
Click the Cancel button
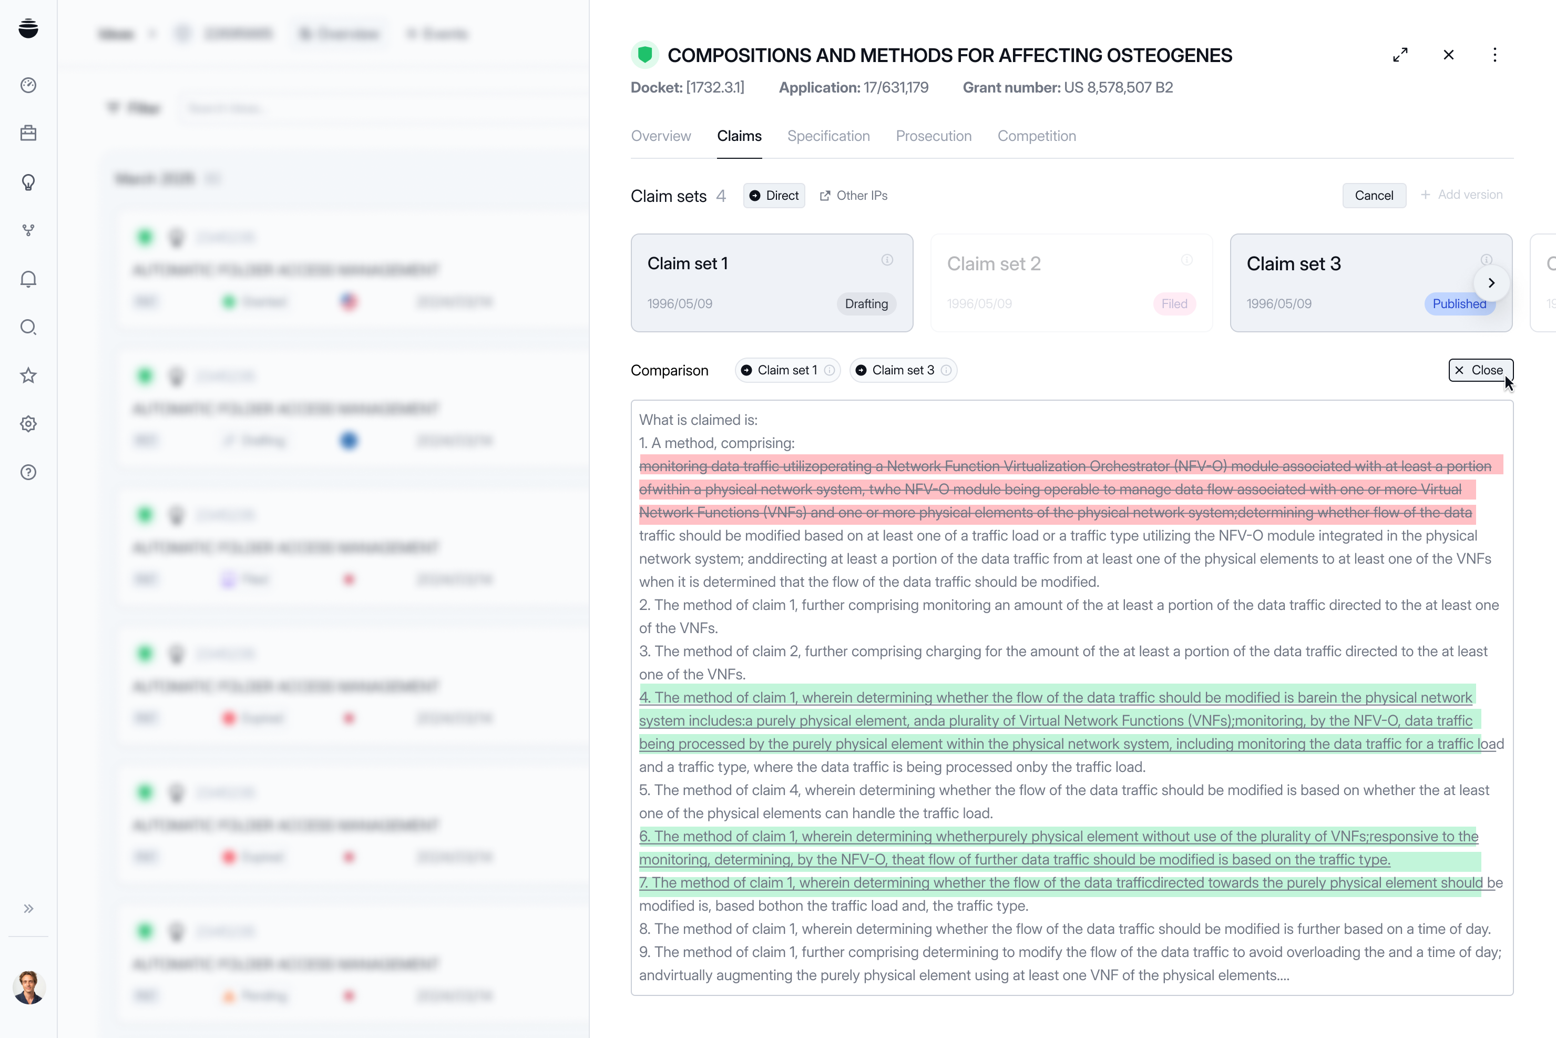coord(1374,195)
